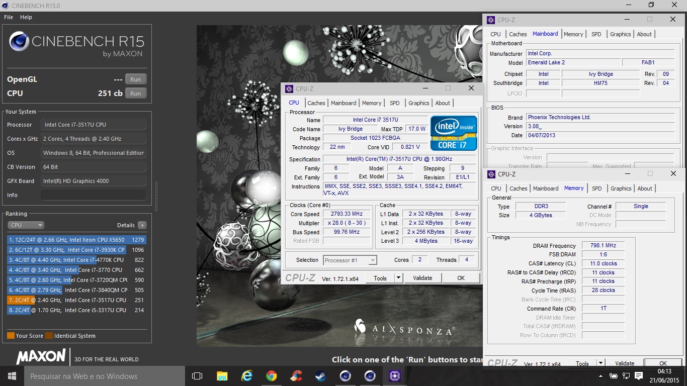Open About tab in CPU-Z CPU window
Viewport: 687px width, 386px height.
click(x=443, y=103)
